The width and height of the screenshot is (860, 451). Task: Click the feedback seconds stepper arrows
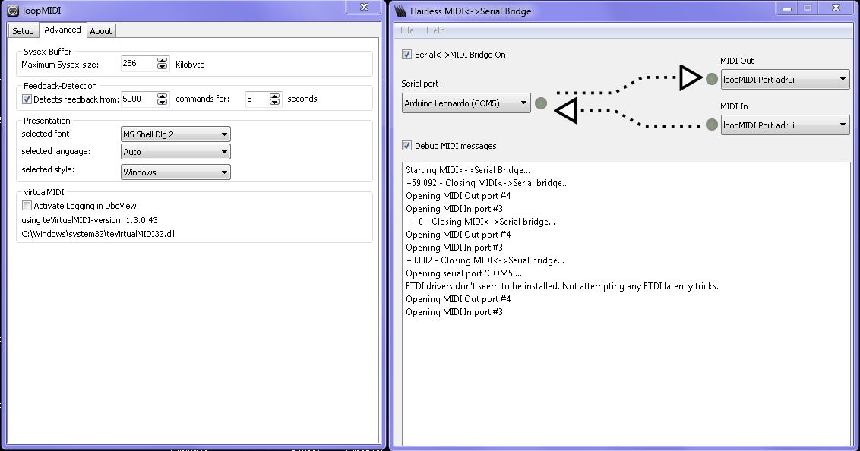[275, 99]
